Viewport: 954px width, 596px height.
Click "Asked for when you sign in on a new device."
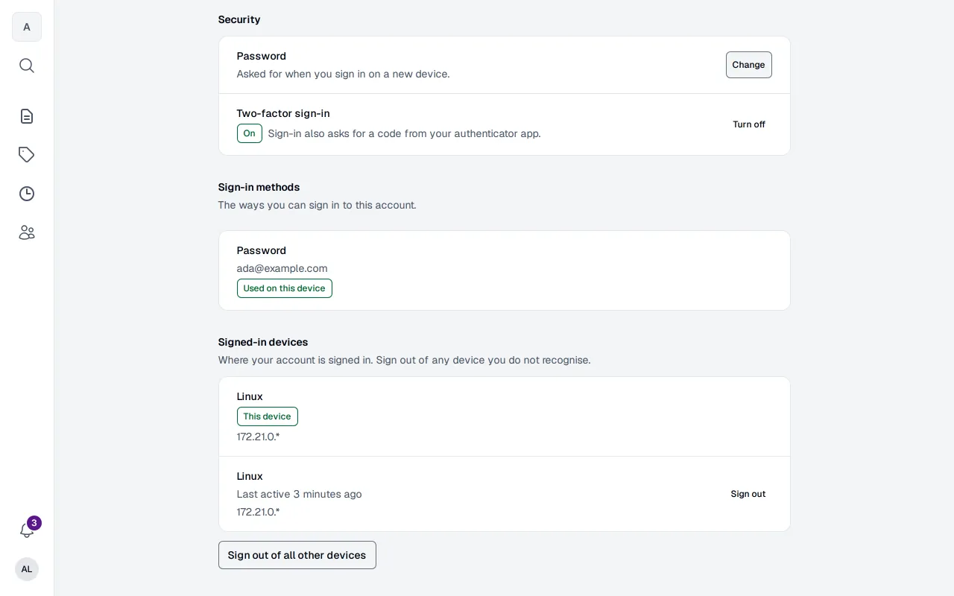coord(344,74)
